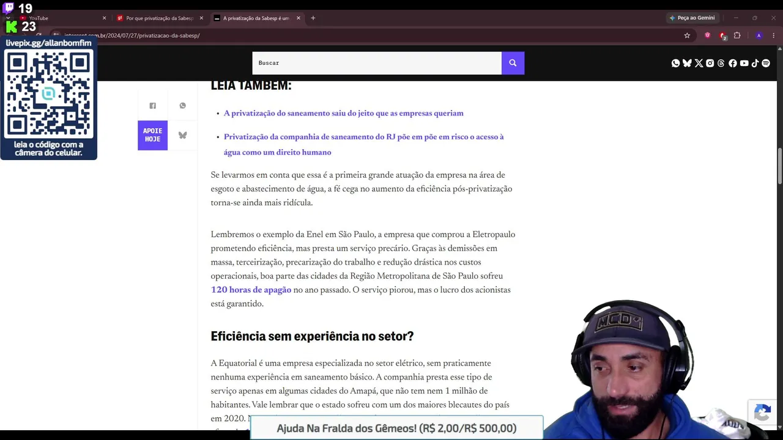Screen dimensions: 783x440
Task: Open the Threads icon in the site header
Action: (721, 63)
